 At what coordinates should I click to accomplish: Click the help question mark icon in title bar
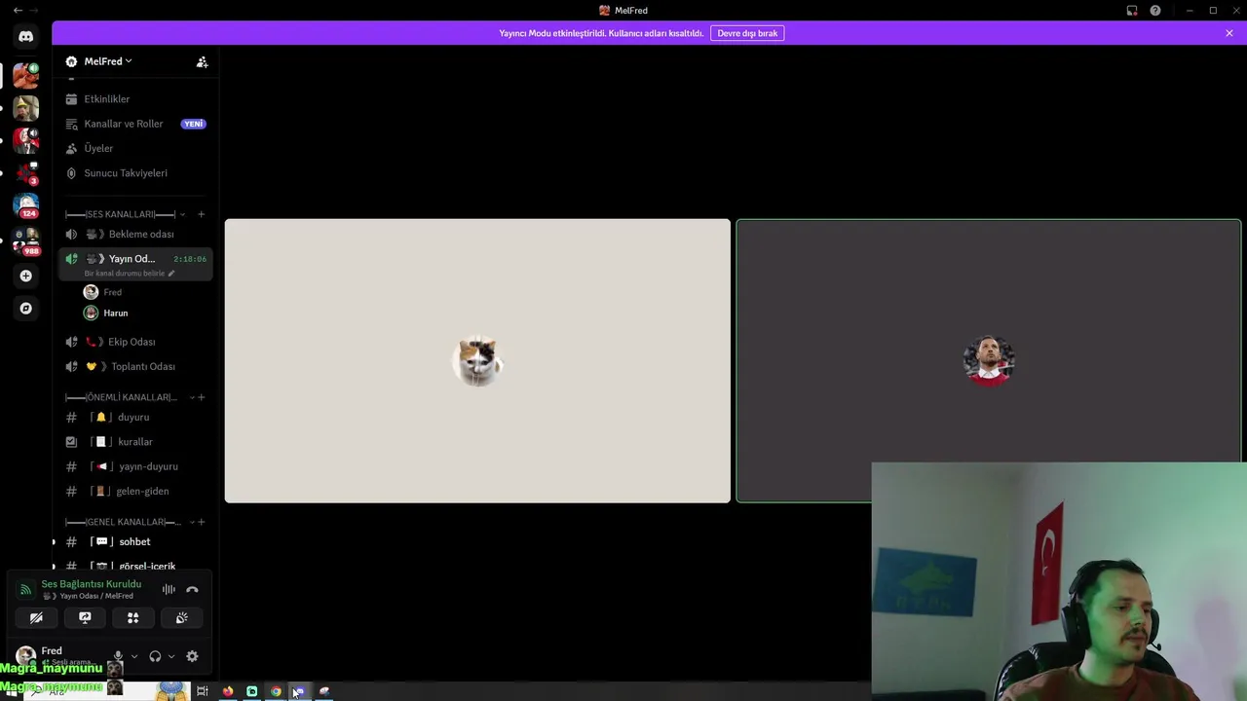click(x=1155, y=11)
